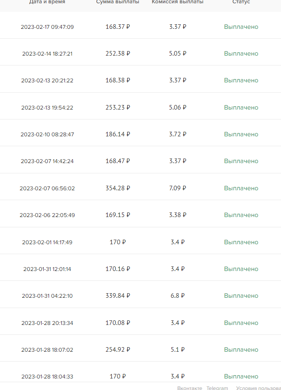The height and width of the screenshot is (390, 281).
Task: Click the 5.06 ₽ commission value
Action: [178, 107]
